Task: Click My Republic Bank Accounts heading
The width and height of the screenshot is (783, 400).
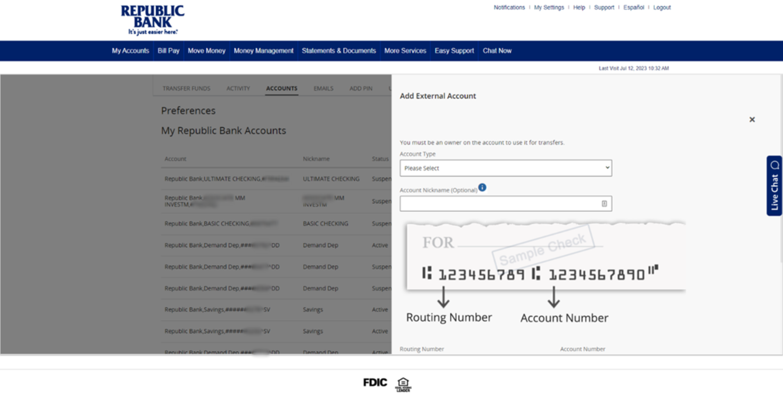Action: coord(223,131)
